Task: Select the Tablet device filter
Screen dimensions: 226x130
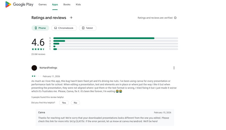Action: tap(88, 28)
